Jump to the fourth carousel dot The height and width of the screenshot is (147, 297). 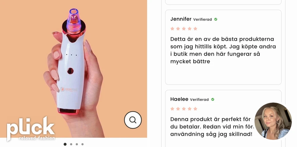point(82,144)
